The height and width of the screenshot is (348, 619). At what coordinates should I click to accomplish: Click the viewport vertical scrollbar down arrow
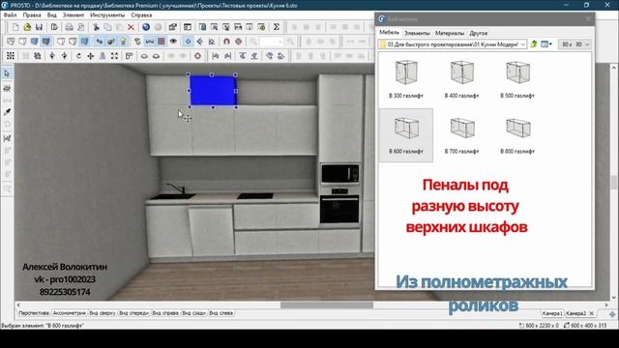[x=614, y=298]
